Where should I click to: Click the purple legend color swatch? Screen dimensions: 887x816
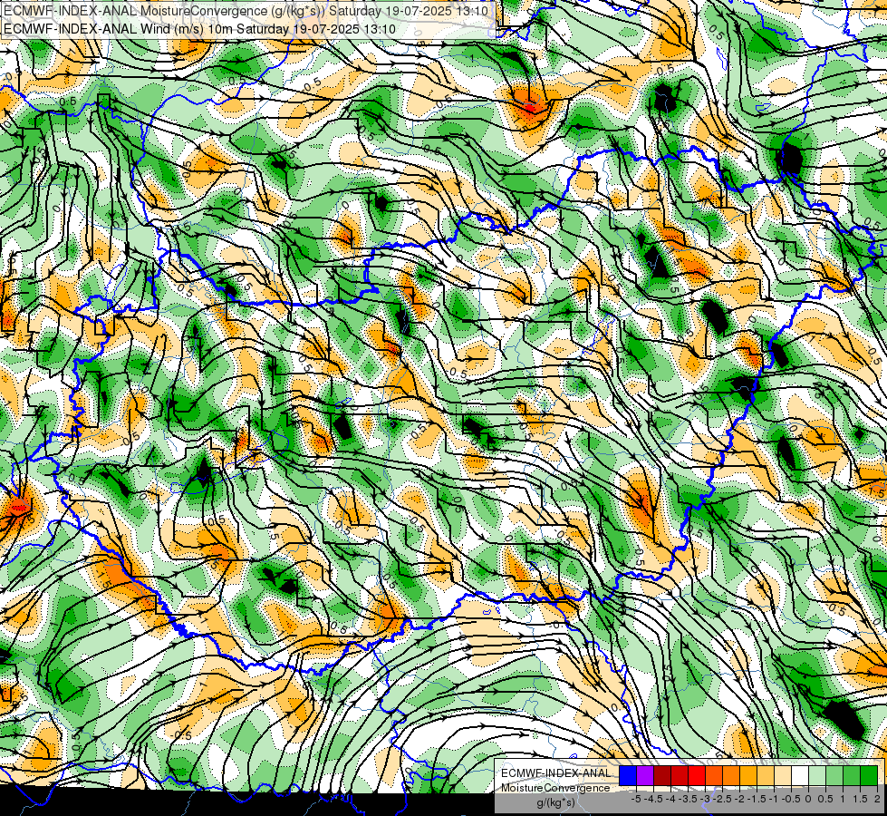click(x=645, y=775)
